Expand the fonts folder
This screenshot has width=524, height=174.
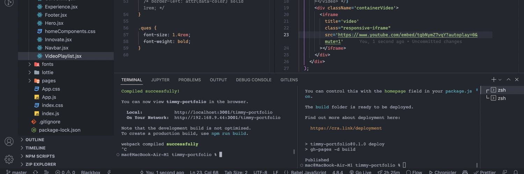[66, 64]
